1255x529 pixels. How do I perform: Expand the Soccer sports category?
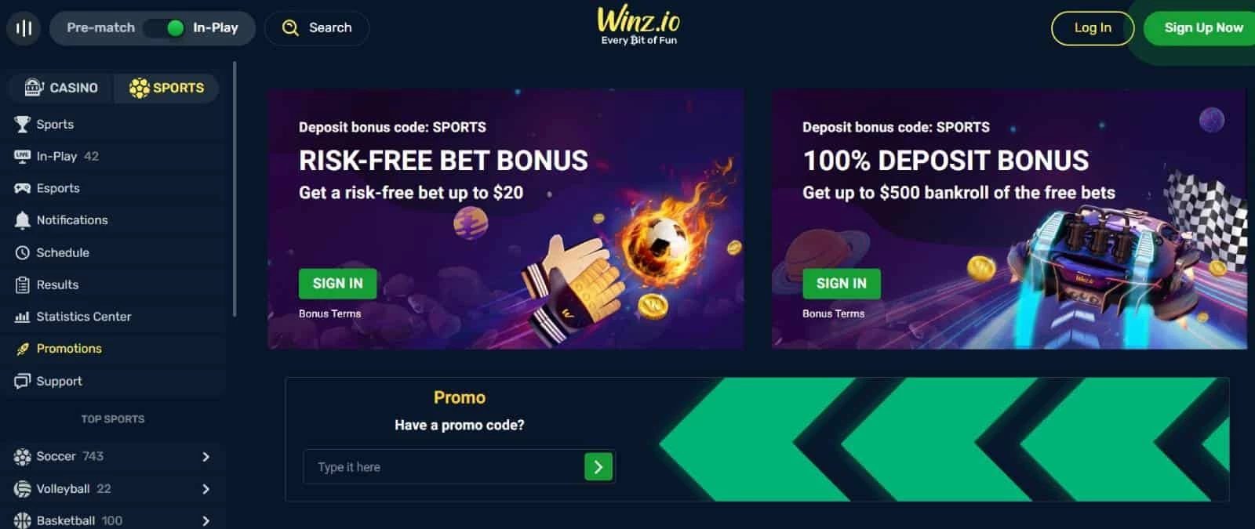click(206, 457)
